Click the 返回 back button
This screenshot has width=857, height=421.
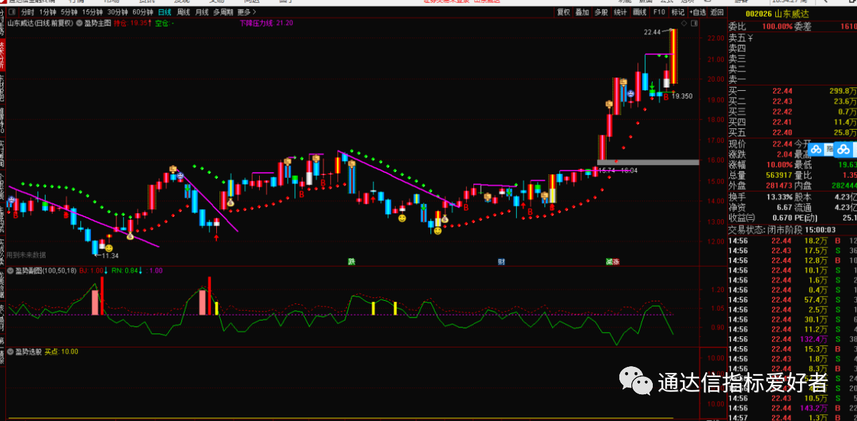[717, 12]
